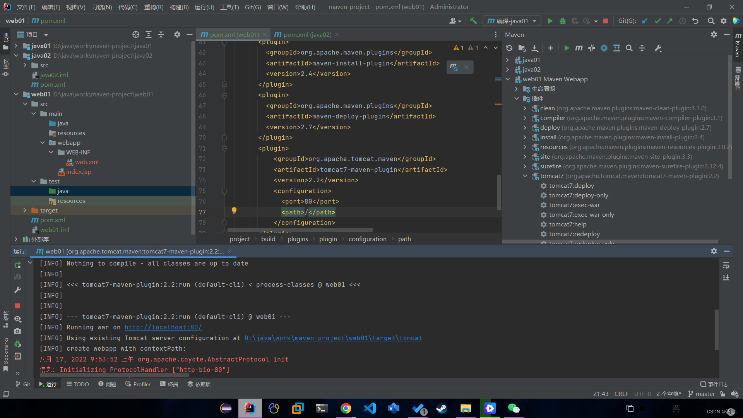Open Git(G) menu
The width and height of the screenshot is (743, 418).
pyautogui.click(x=253, y=7)
